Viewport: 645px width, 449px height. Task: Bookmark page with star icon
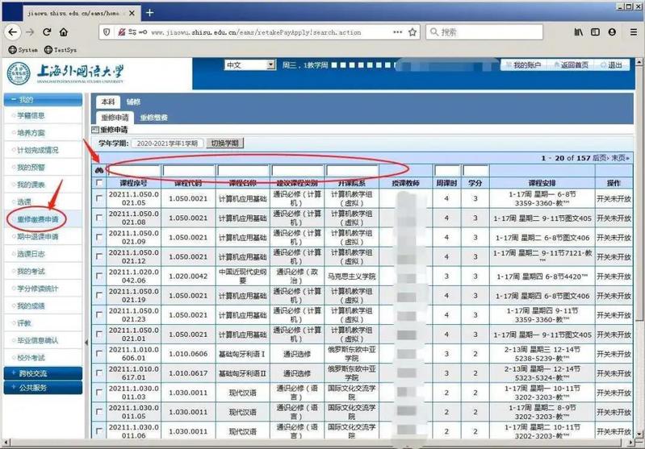(413, 32)
